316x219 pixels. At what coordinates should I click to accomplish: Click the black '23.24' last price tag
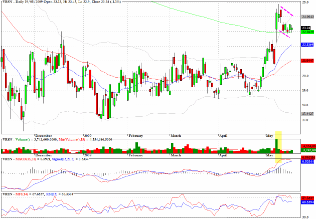click(306, 28)
